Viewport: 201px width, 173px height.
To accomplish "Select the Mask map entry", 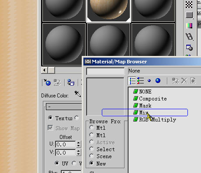I will (x=142, y=106).
